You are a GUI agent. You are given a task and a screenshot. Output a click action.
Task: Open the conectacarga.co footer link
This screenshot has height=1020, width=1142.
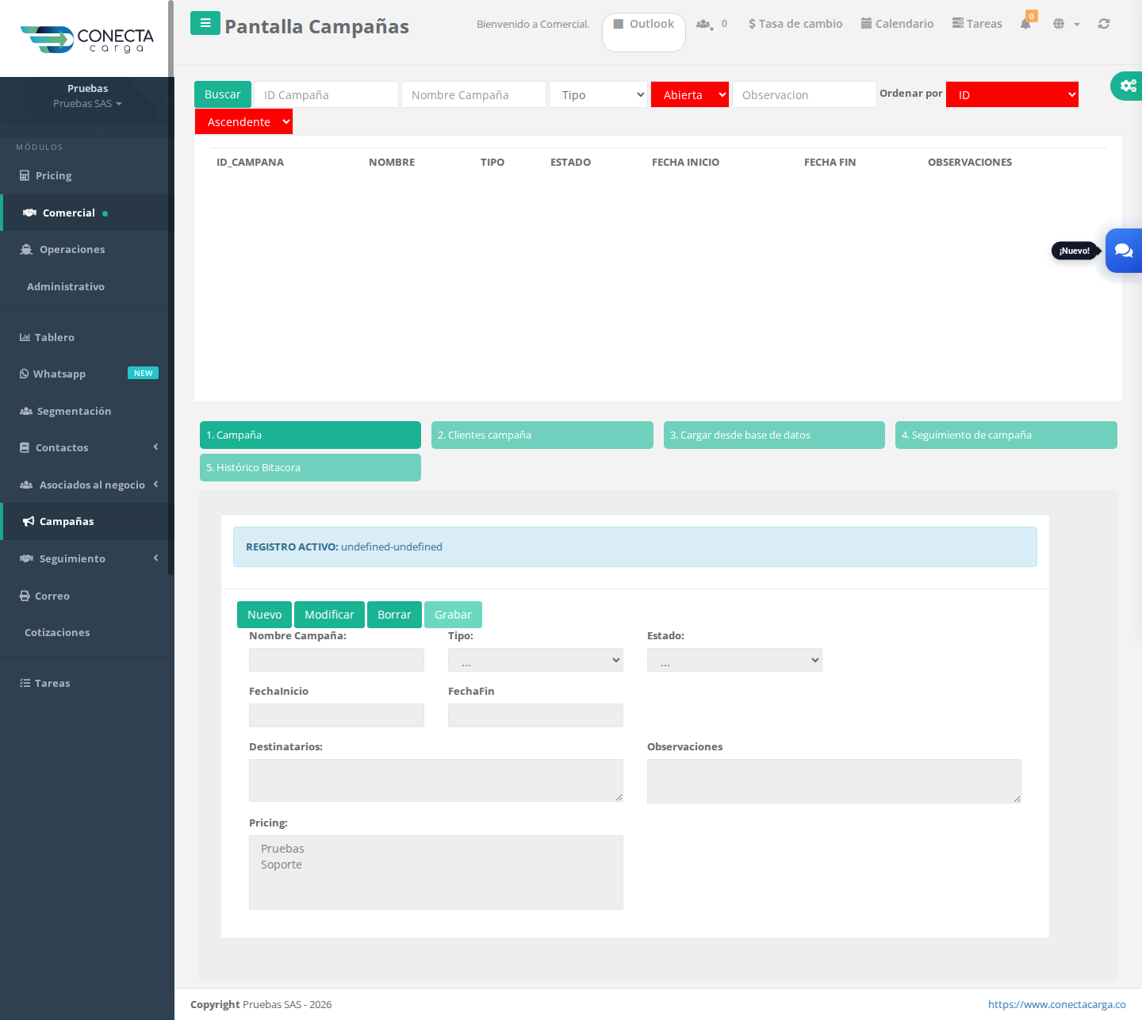pos(1056,1004)
